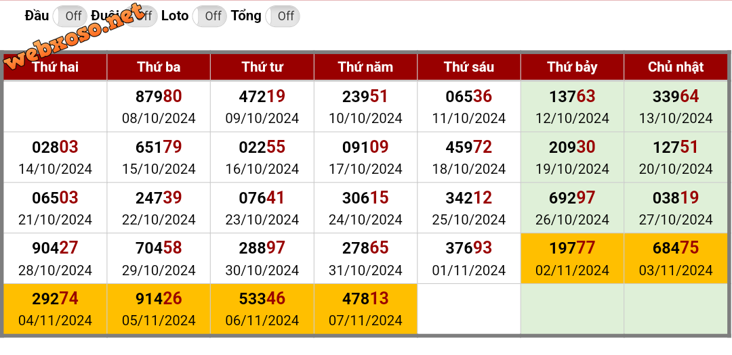Click the Thứ bảy column header
The width and height of the screenshot is (732, 355).
coord(572,67)
